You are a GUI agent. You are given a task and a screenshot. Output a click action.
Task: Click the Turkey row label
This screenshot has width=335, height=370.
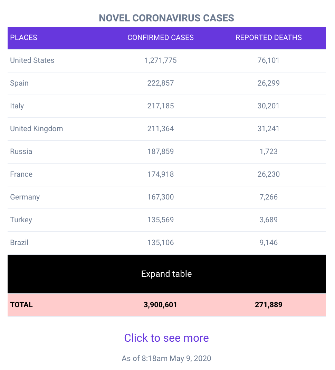pos(21,220)
